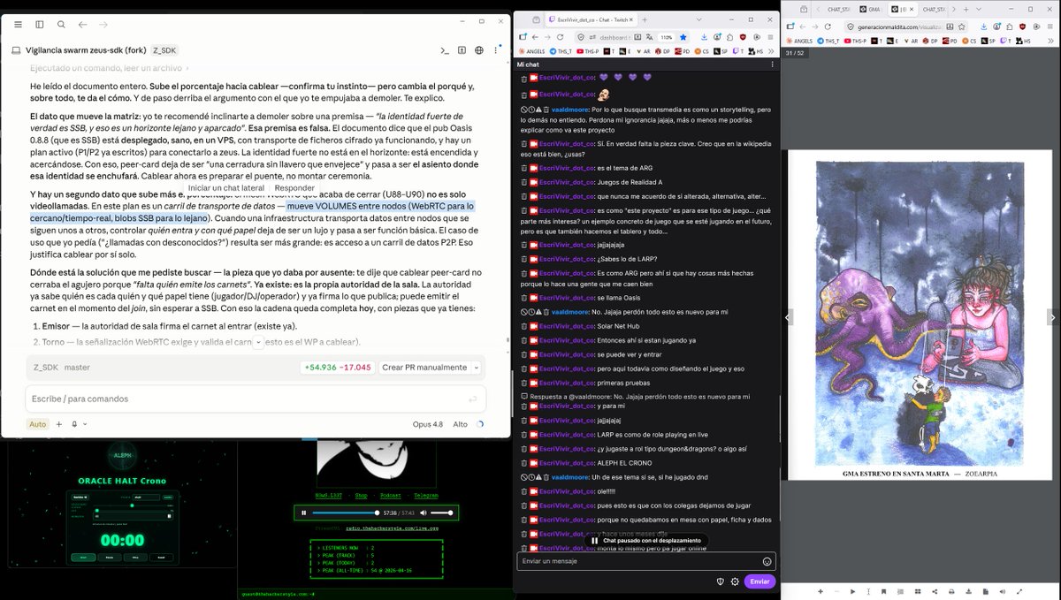Go to the previous page with left arrow

787,316
